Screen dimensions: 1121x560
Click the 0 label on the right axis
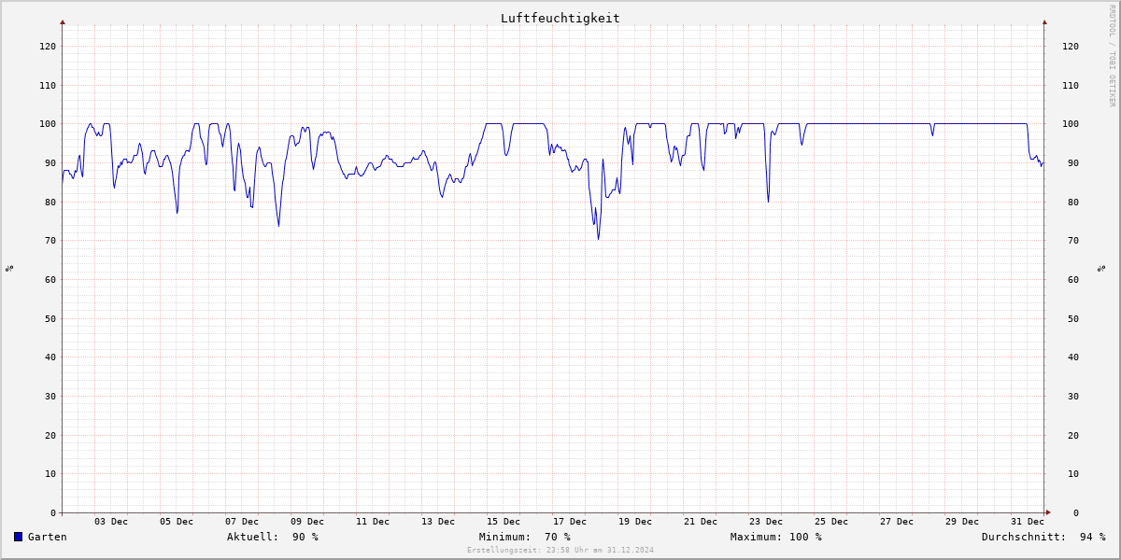click(1076, 512)
